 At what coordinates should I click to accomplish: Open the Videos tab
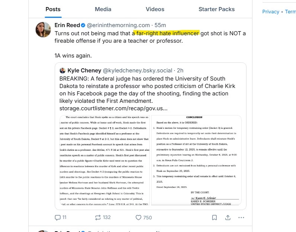click(x=155, y=9)
